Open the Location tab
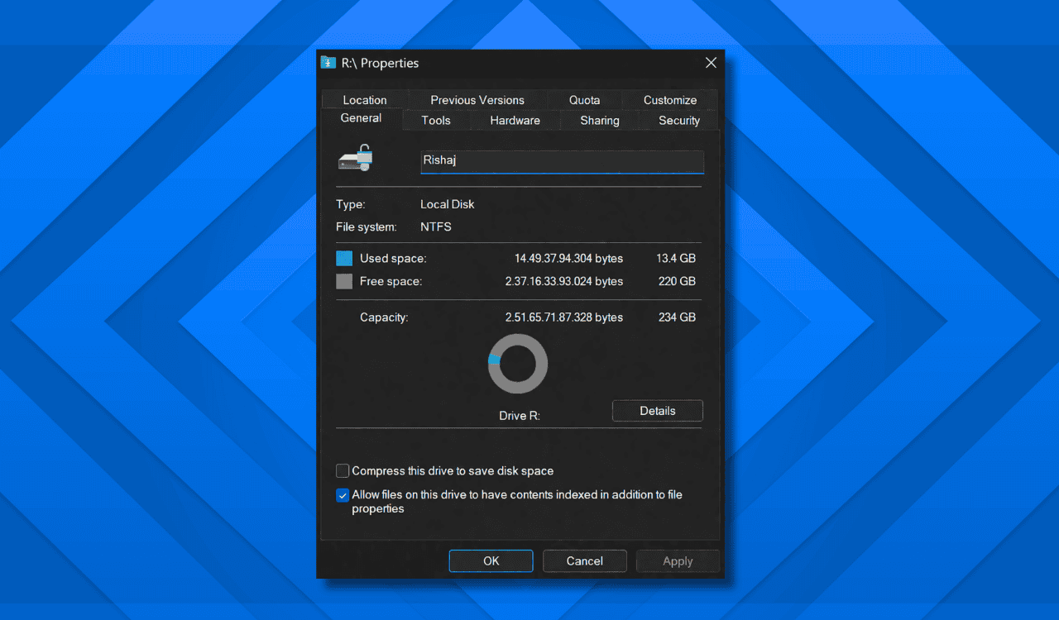This screenshot has width=1059, height=620. click(365, 99)
